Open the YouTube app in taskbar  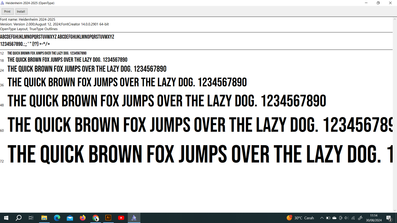click(121, 218)
